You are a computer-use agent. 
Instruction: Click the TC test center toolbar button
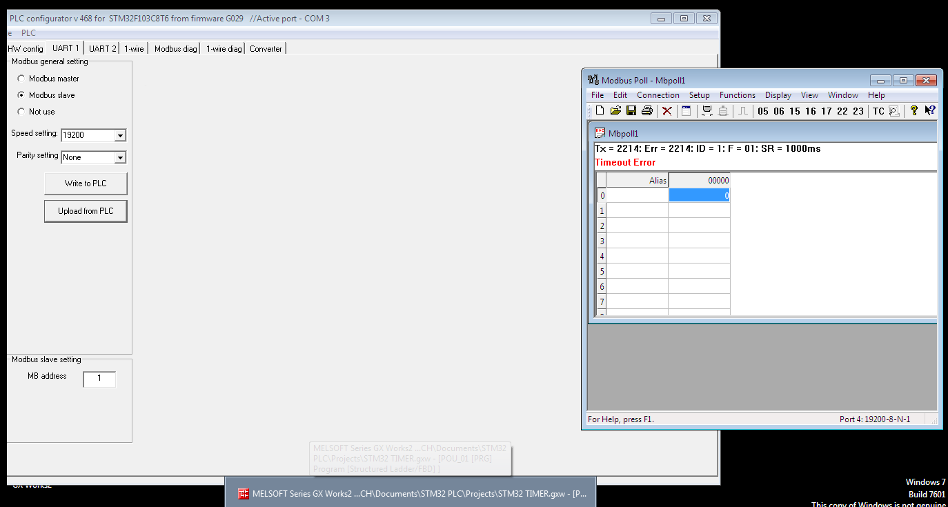pos(878,111)
